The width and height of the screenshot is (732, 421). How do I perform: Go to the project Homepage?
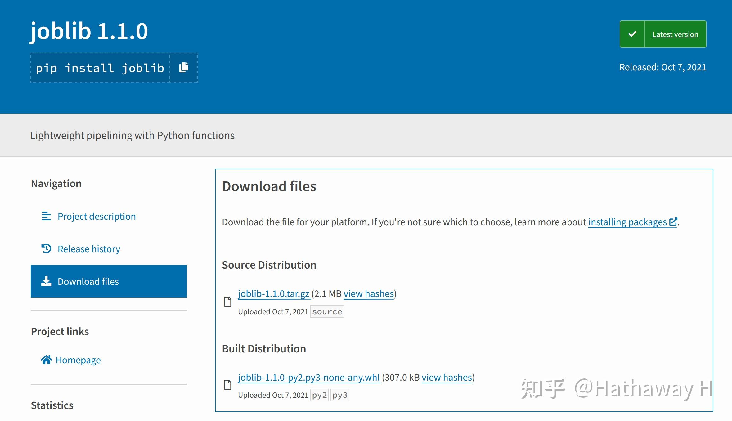coord(78,360)
